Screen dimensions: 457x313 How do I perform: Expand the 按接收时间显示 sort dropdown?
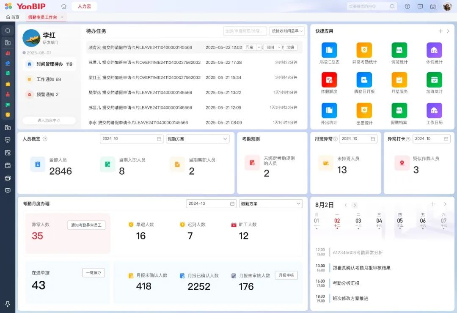(x=287, y=31)
